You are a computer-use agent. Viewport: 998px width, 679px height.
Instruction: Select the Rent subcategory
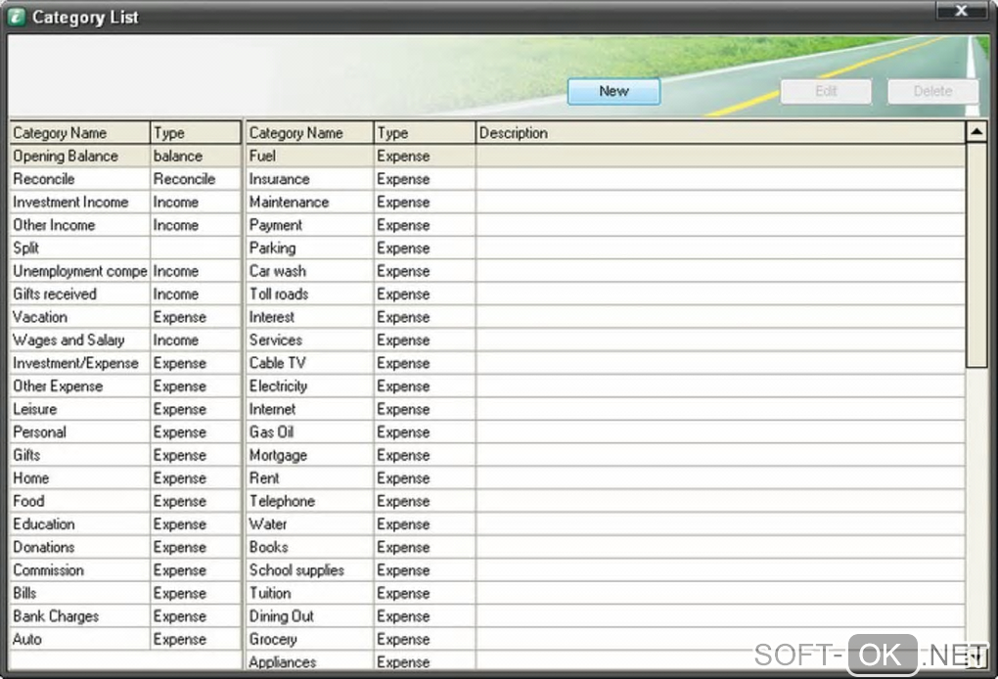(x=606, y=477)
